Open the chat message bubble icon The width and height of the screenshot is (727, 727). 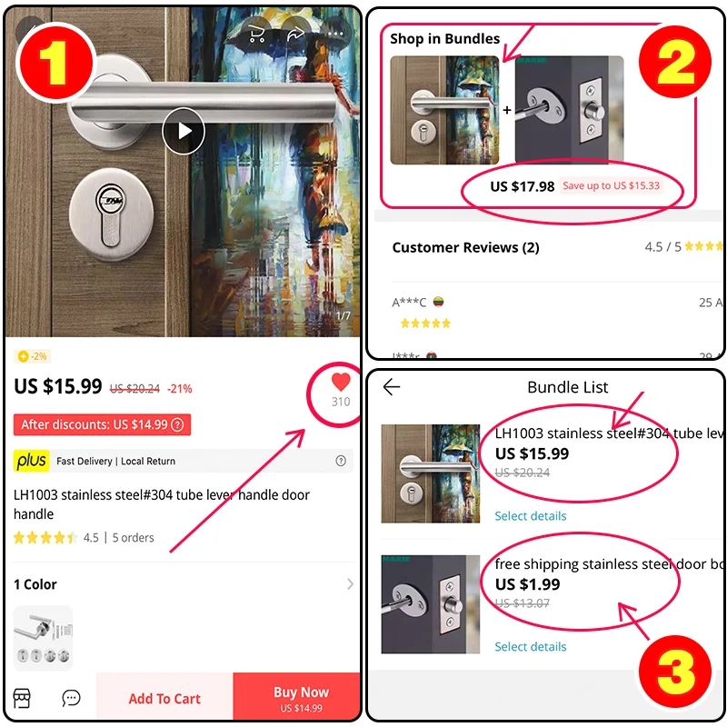(71, 698)
